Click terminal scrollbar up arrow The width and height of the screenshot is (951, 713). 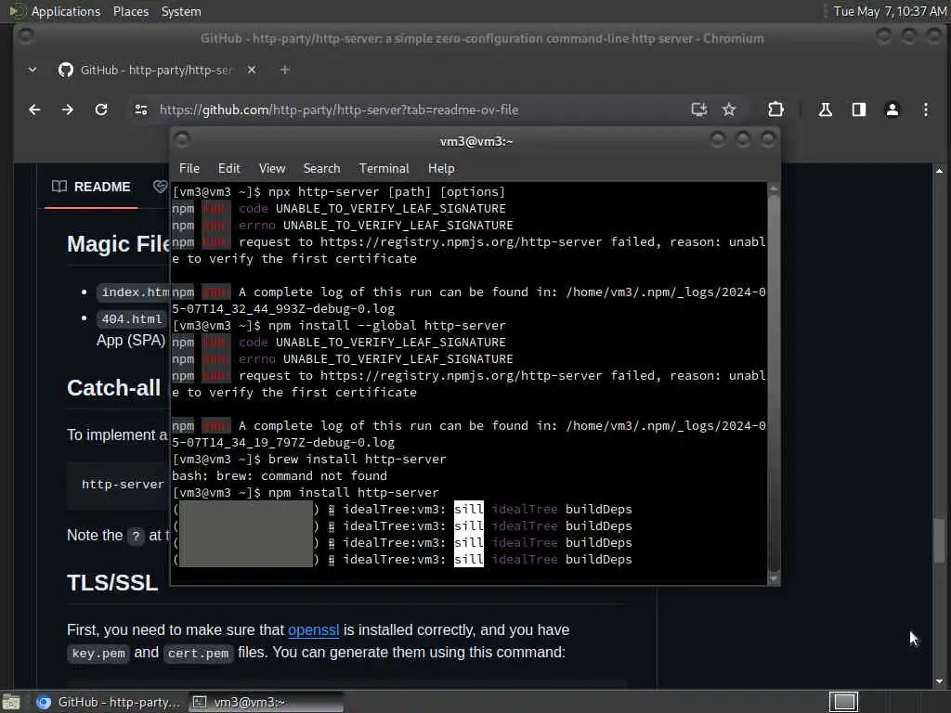(774, 189)
